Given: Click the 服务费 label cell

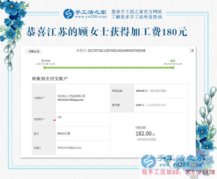Looking at the screenshot, I should 122,105.
